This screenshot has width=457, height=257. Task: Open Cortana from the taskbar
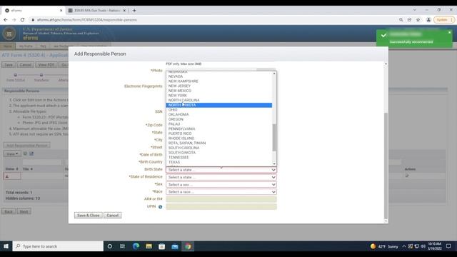(x=109, y=246)
